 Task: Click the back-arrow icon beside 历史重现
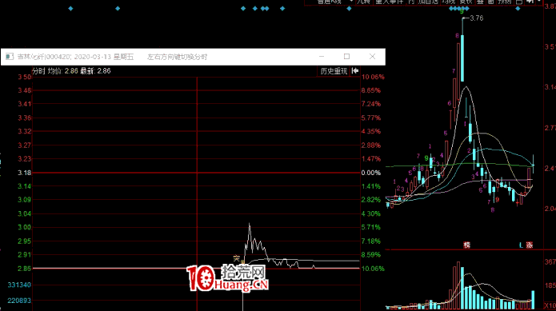pyautogui.click(x=355, y=71)
